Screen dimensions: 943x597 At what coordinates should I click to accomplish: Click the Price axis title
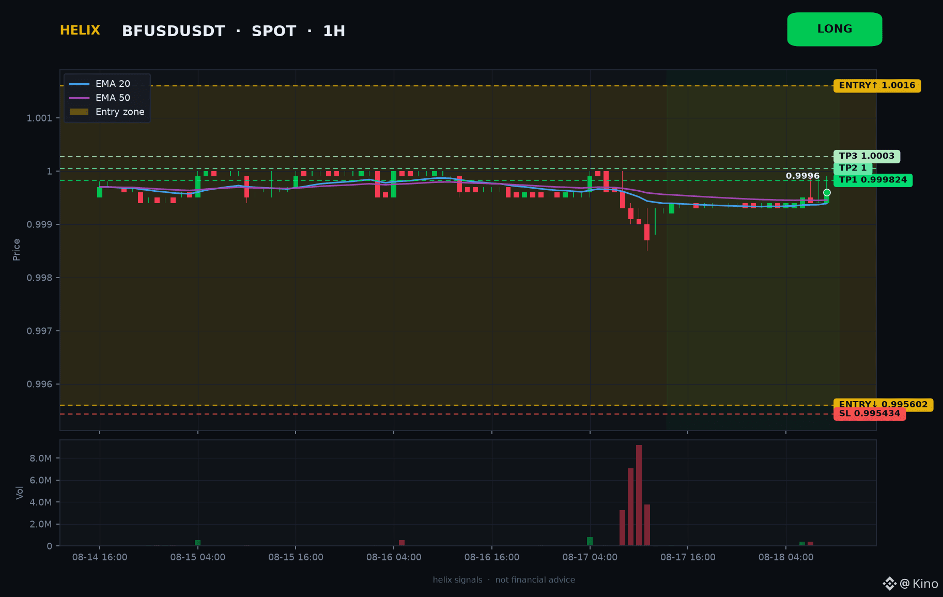tap(17, 250)
